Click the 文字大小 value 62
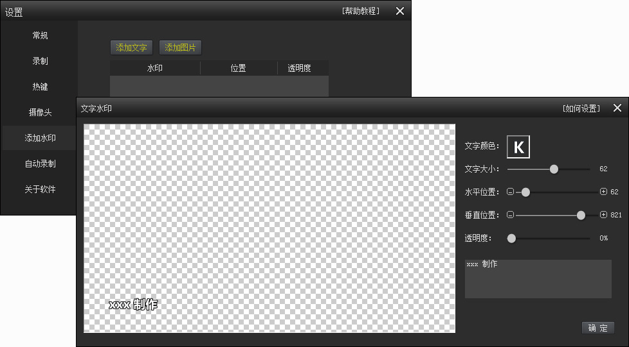Viewport: 629px width, 347px height. click(x=603, y=169)
